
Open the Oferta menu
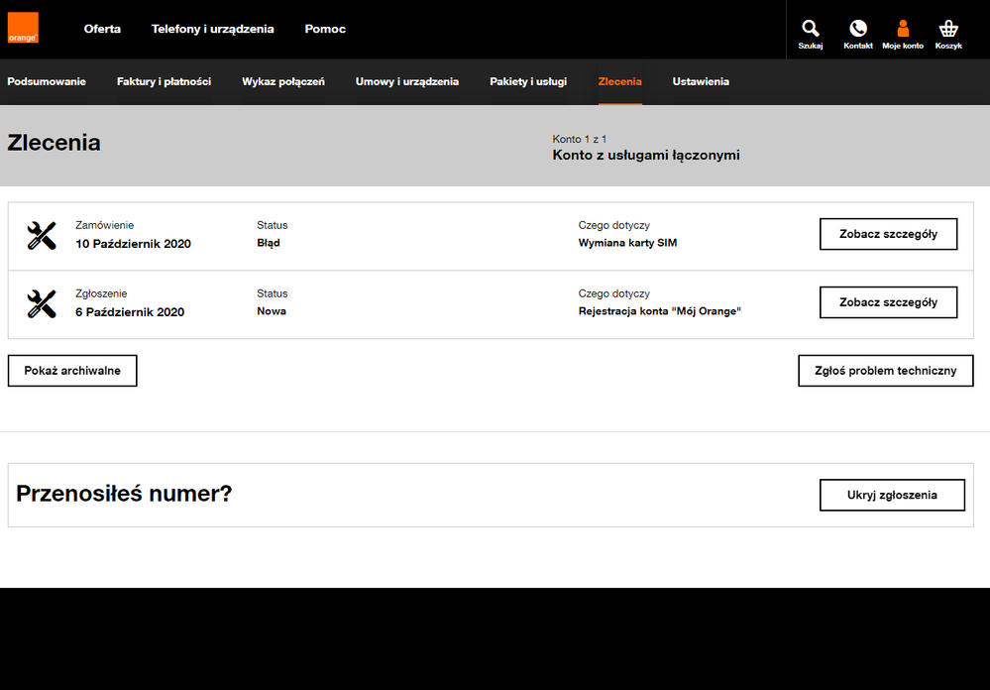coord(102,29)
